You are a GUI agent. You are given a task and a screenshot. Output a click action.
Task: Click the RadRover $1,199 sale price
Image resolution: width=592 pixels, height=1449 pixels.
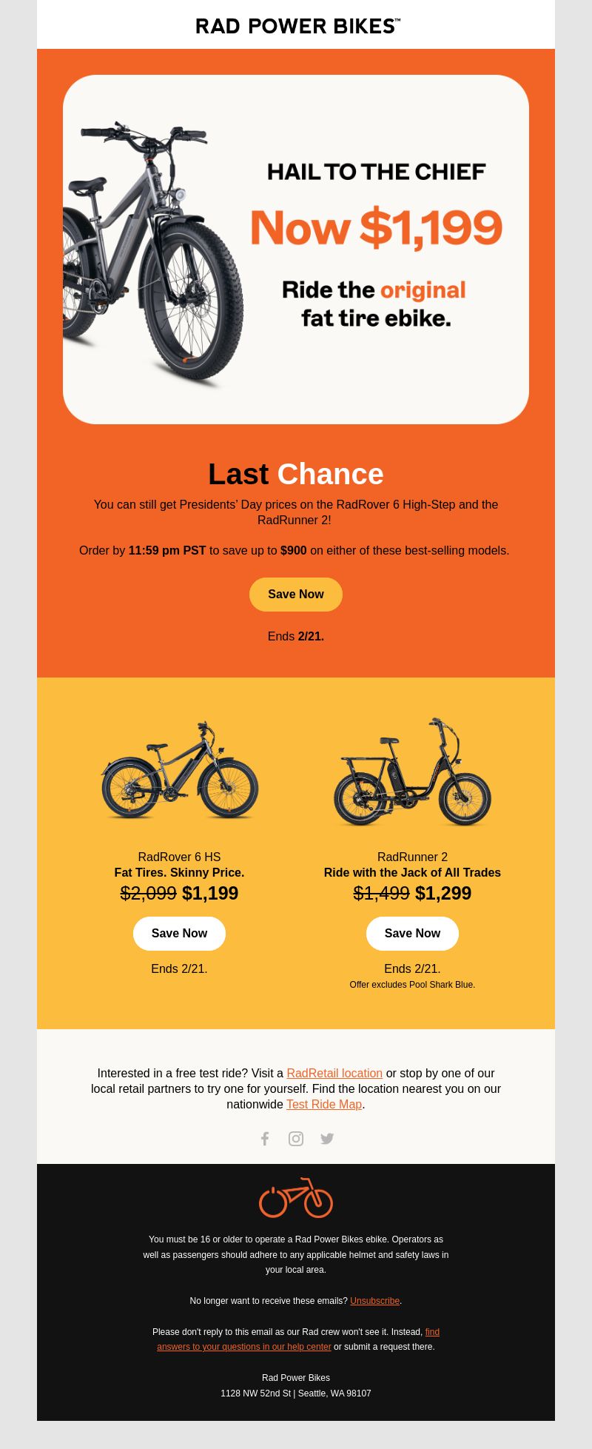pyautogui.click(x=210, y=893)
